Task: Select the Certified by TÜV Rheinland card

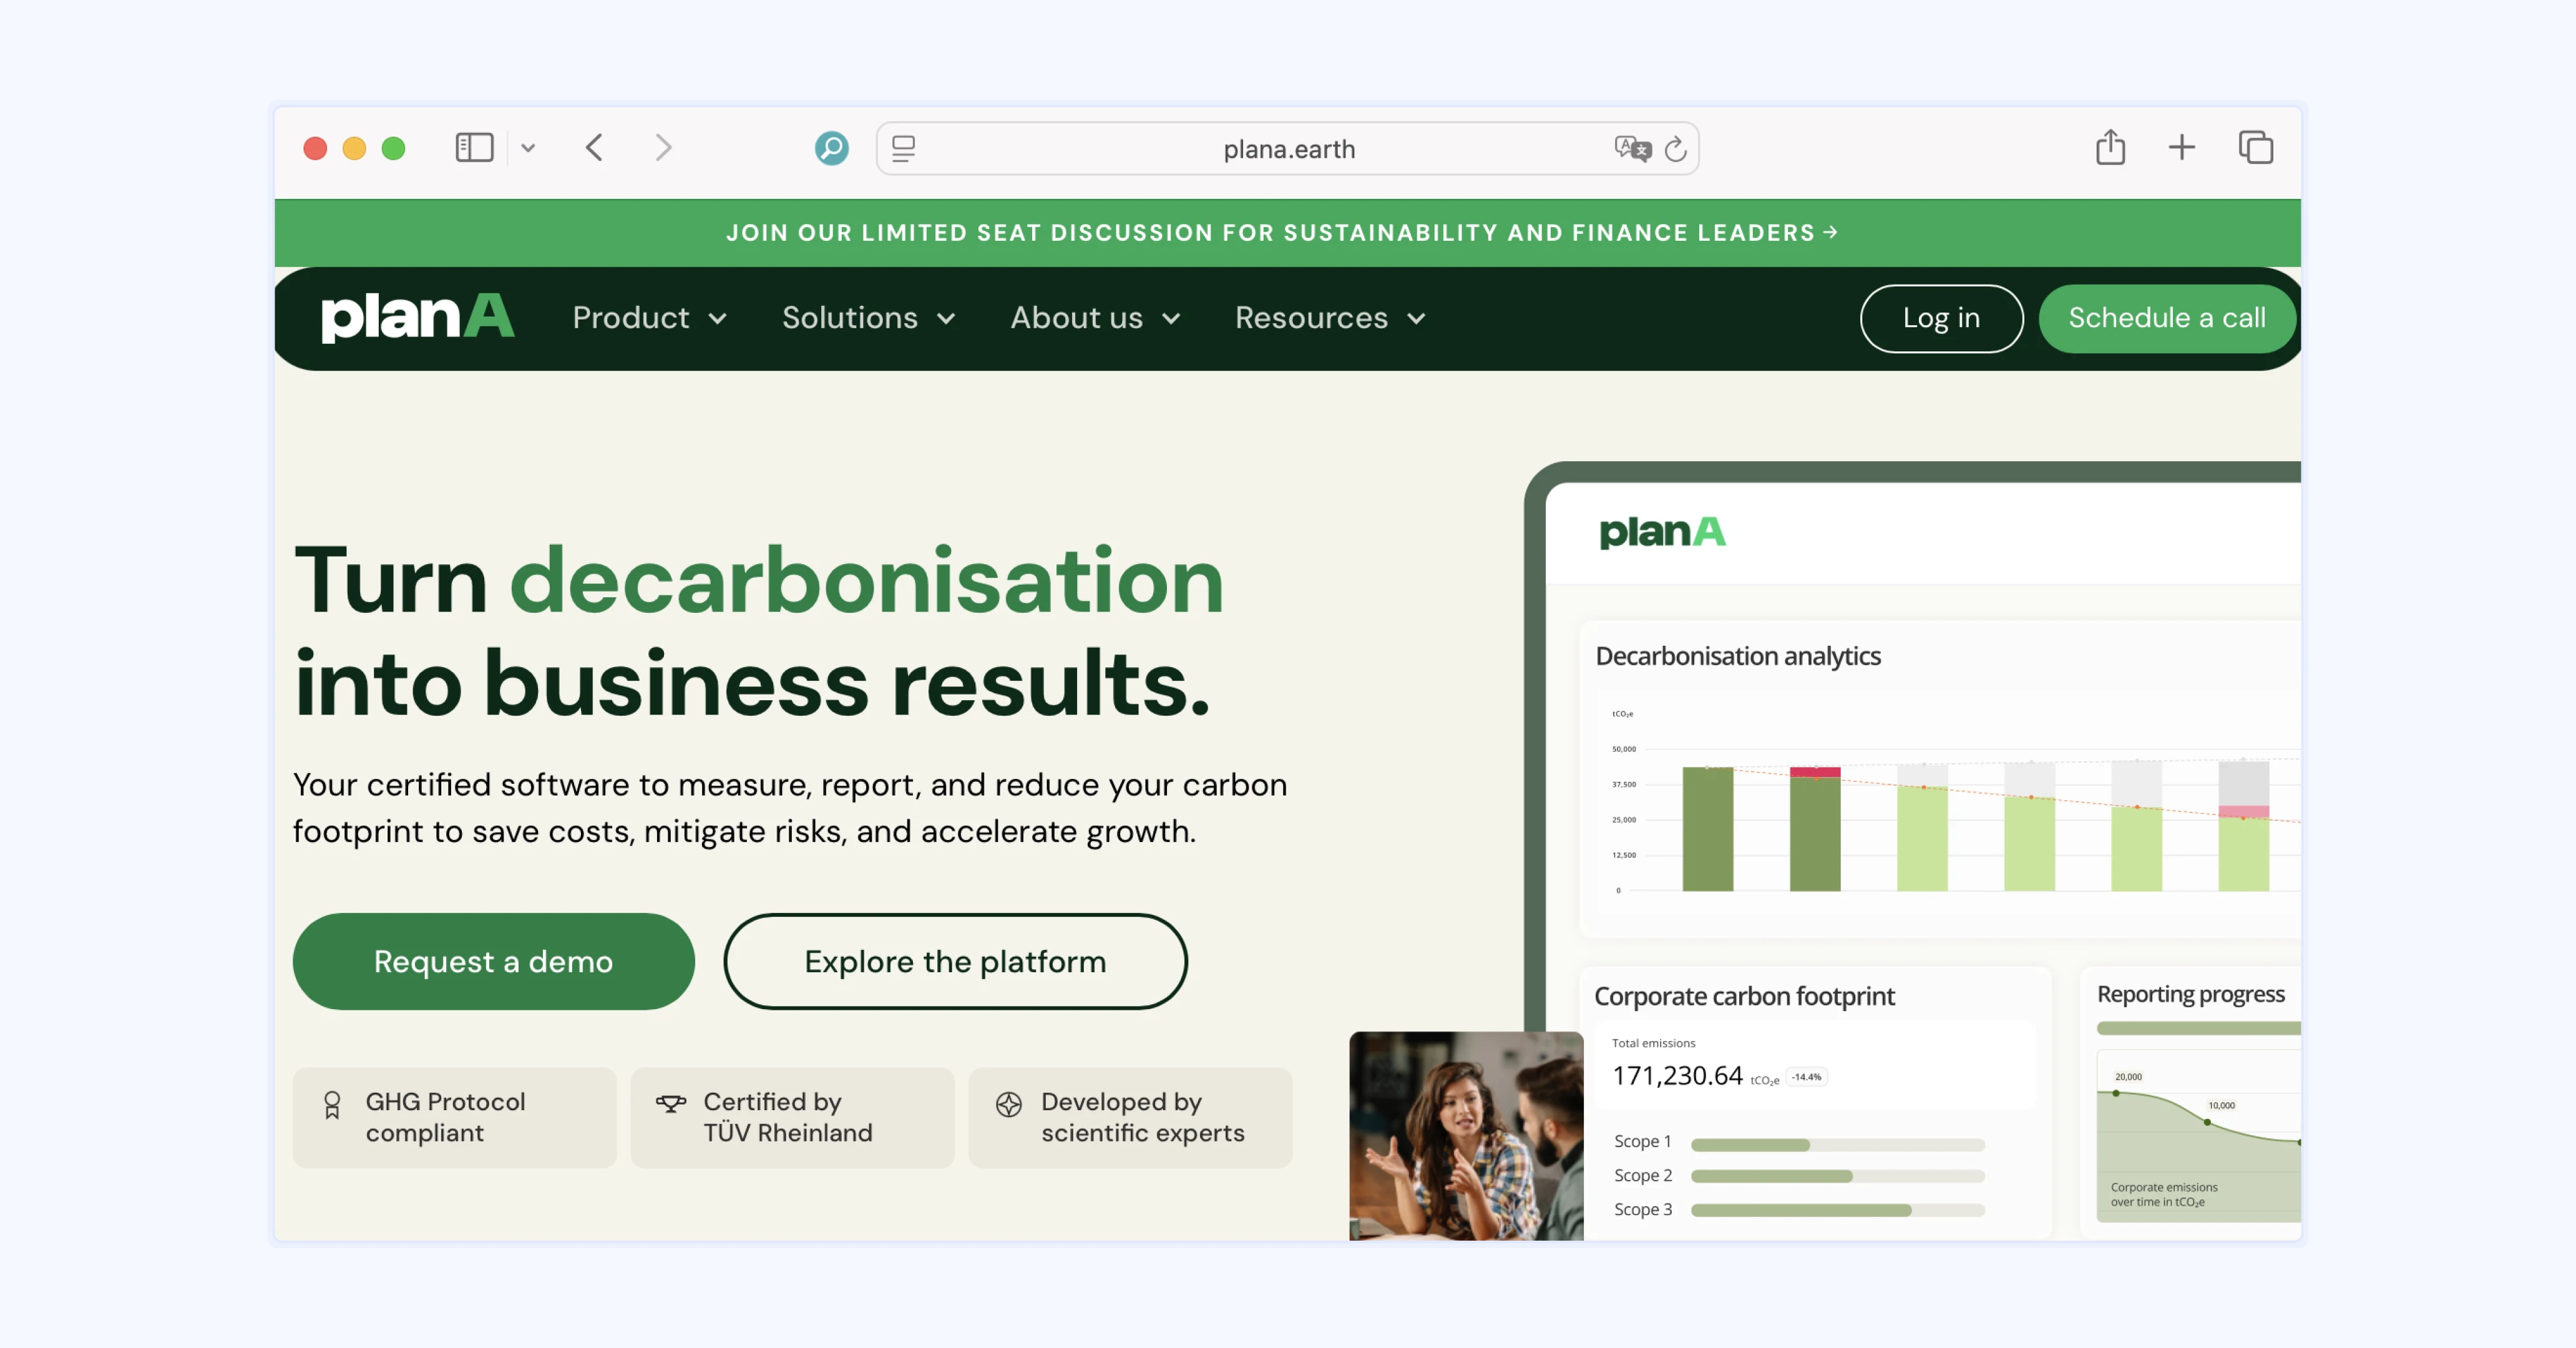Action: 792,1117
